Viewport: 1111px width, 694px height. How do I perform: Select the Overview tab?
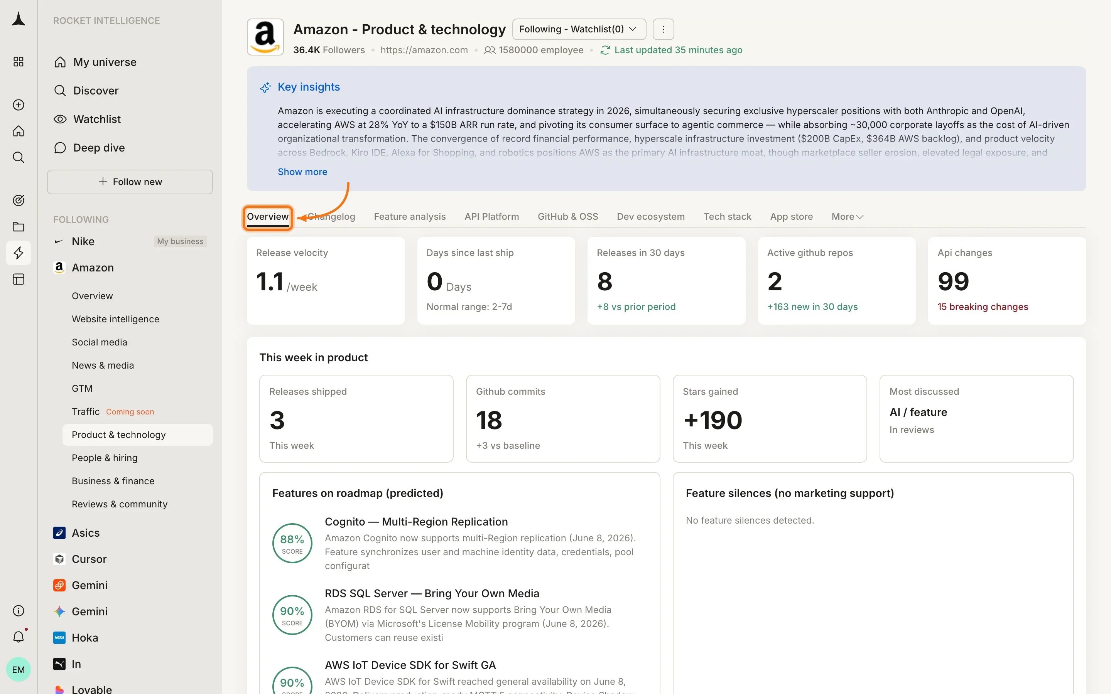pyautogui.click(x=268, y=217)
